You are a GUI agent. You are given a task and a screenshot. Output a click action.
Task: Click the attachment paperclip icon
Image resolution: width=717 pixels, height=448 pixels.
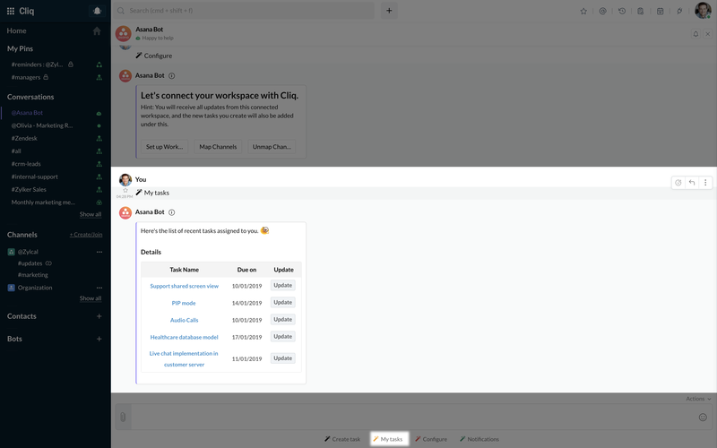(123, 417)
